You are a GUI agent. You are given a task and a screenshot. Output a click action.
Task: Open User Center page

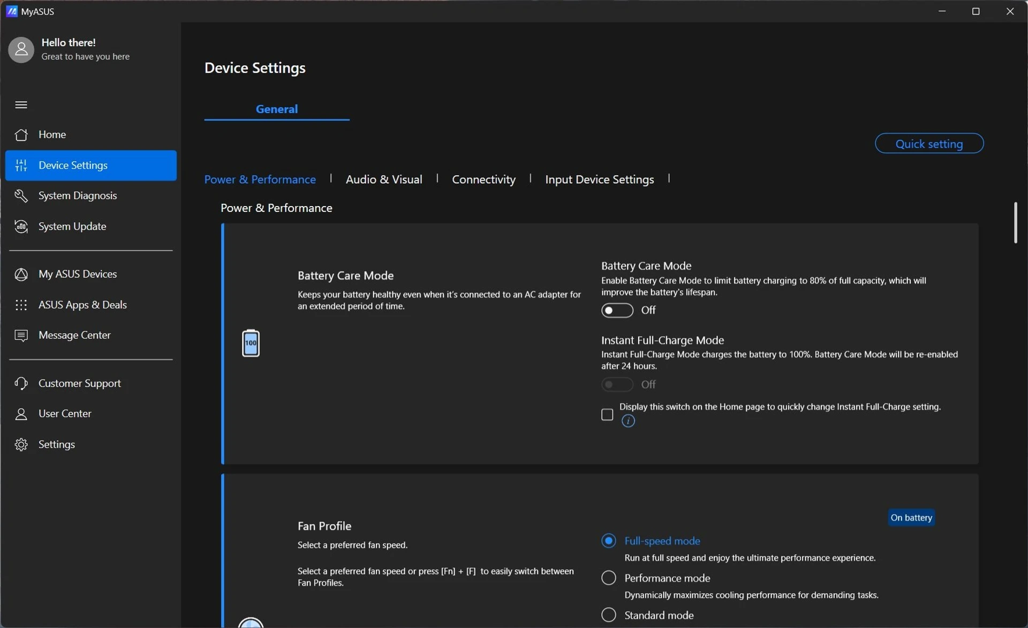(91, 414)
